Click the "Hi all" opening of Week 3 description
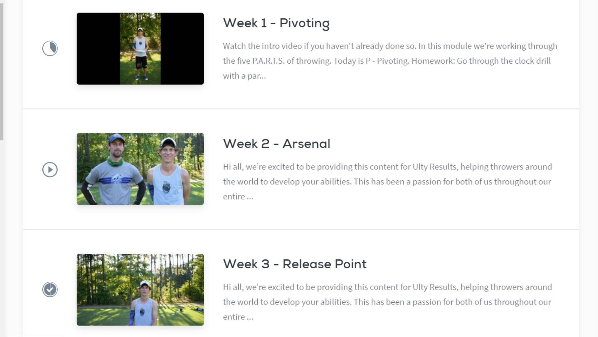The image size is (598, 337). (233, 287)
